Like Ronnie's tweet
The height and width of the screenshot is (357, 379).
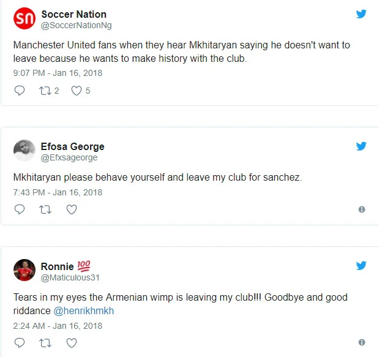coord(72,342)
